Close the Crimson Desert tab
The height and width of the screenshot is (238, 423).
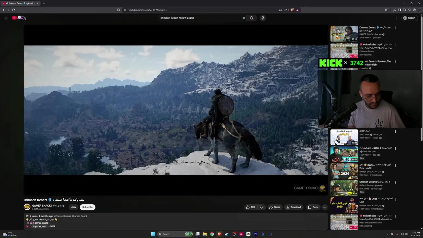click(38, 3)
